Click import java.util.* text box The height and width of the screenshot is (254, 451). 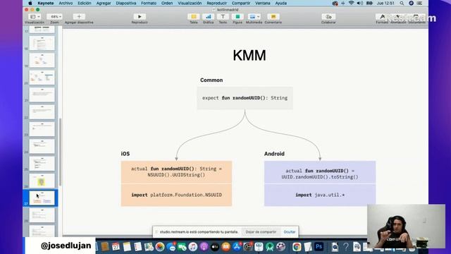tap(320, 195)
